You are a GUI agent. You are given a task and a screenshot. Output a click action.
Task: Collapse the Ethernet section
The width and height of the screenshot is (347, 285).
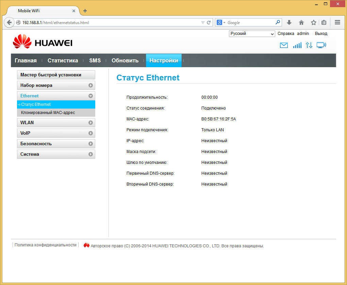pos(56,96)
